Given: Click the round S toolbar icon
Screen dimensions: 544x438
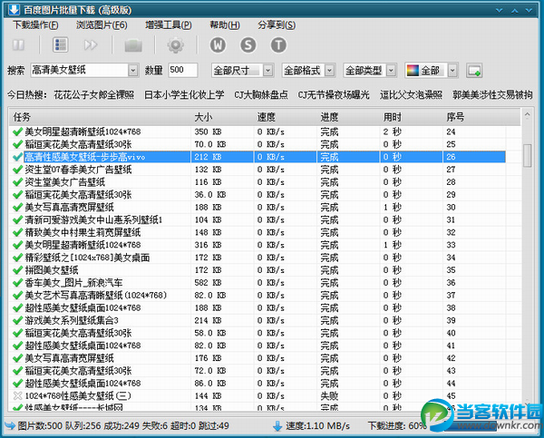Looking at the screenshot, I should (x=248, y=44).
